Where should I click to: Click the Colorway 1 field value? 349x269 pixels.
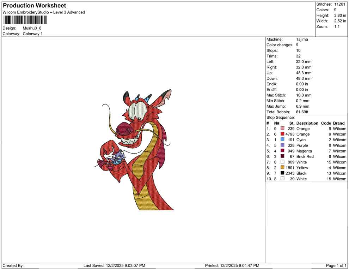pos(32,34)
